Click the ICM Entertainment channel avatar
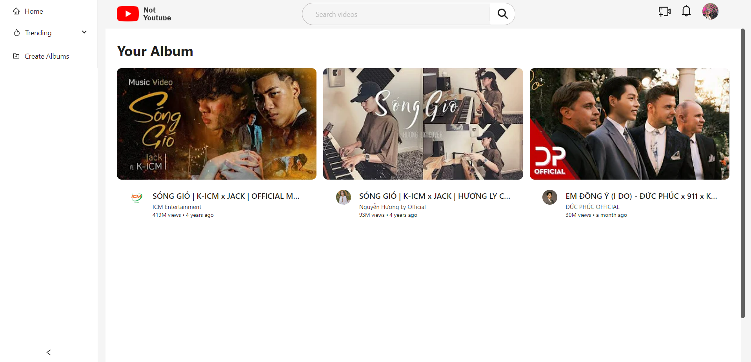 [137, 197]
